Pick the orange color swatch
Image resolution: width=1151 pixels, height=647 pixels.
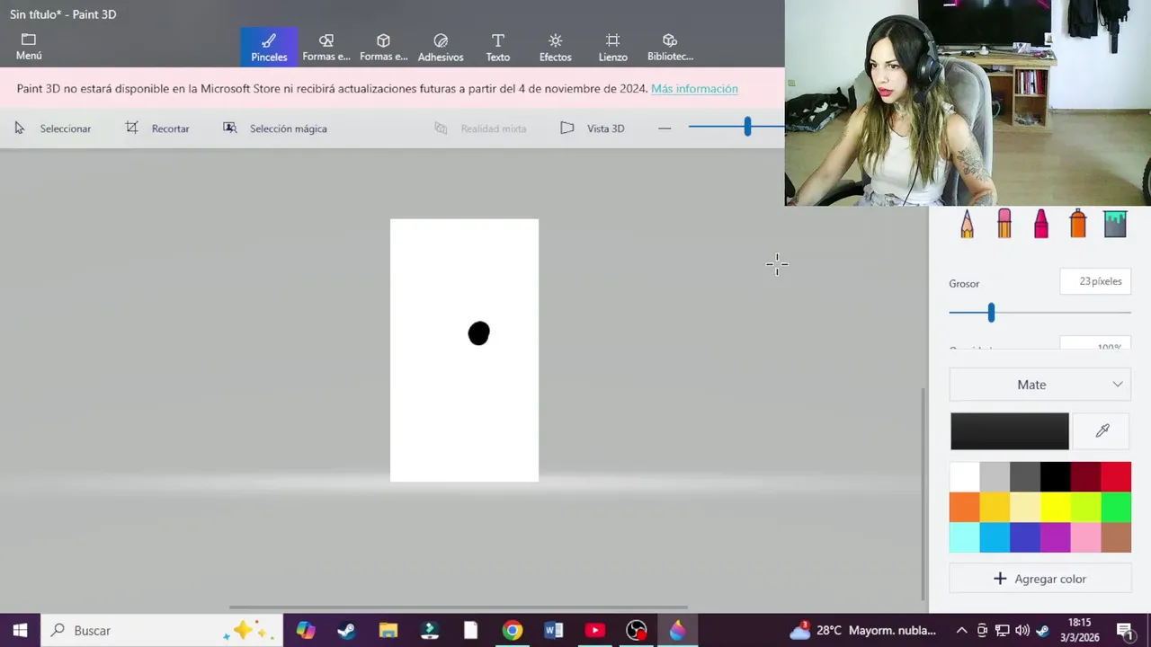point(964,508)
